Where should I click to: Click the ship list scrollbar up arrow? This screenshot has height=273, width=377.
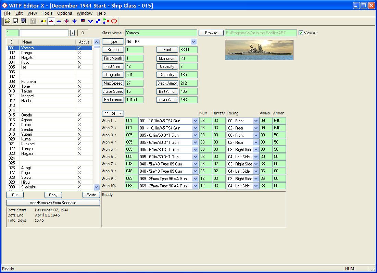(x=97, y=42)
